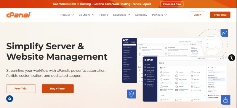The width and height of the screenshot is (237, 108).
Task: Collapse the Files section chevron in Tools
Action: click(204, 96)
